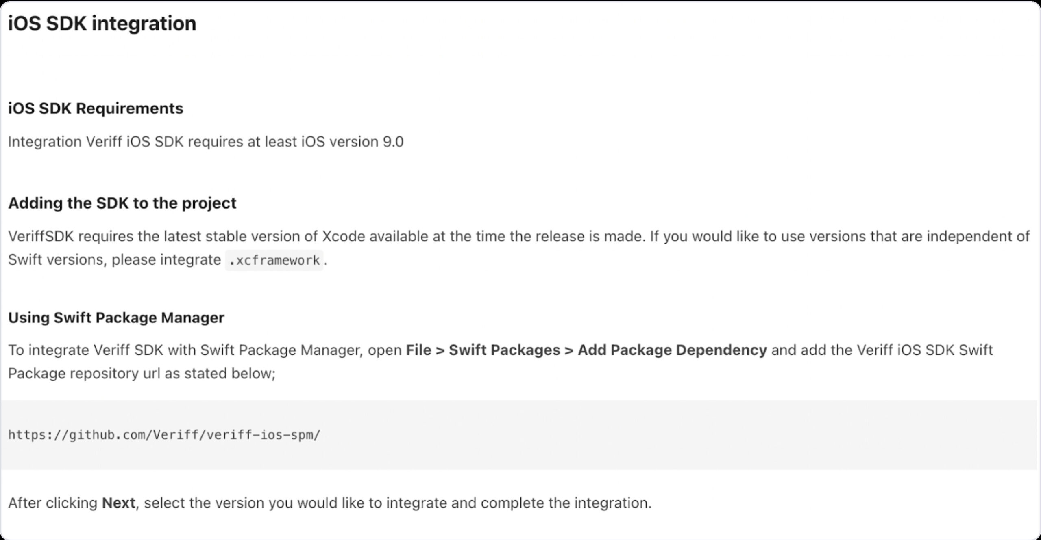
Task: Click the bold word "File" in the menu path
Action: pyautogui.click(x=418, y=350)
